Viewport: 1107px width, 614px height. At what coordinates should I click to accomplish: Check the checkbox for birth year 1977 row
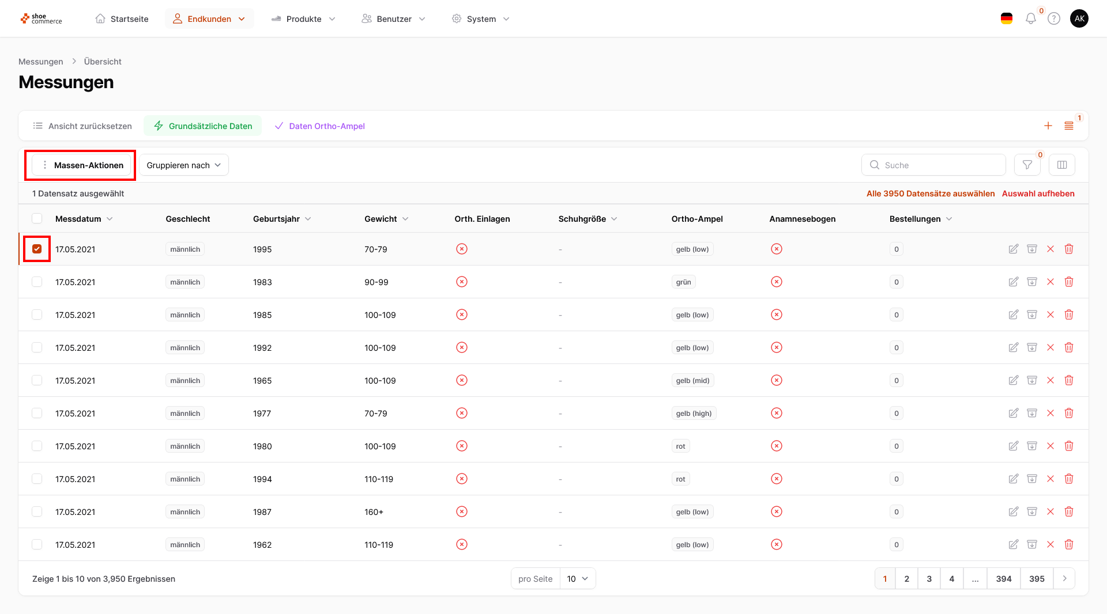(37, 414)
